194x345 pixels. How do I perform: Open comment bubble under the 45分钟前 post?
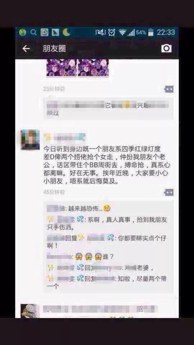pos(169,192)
